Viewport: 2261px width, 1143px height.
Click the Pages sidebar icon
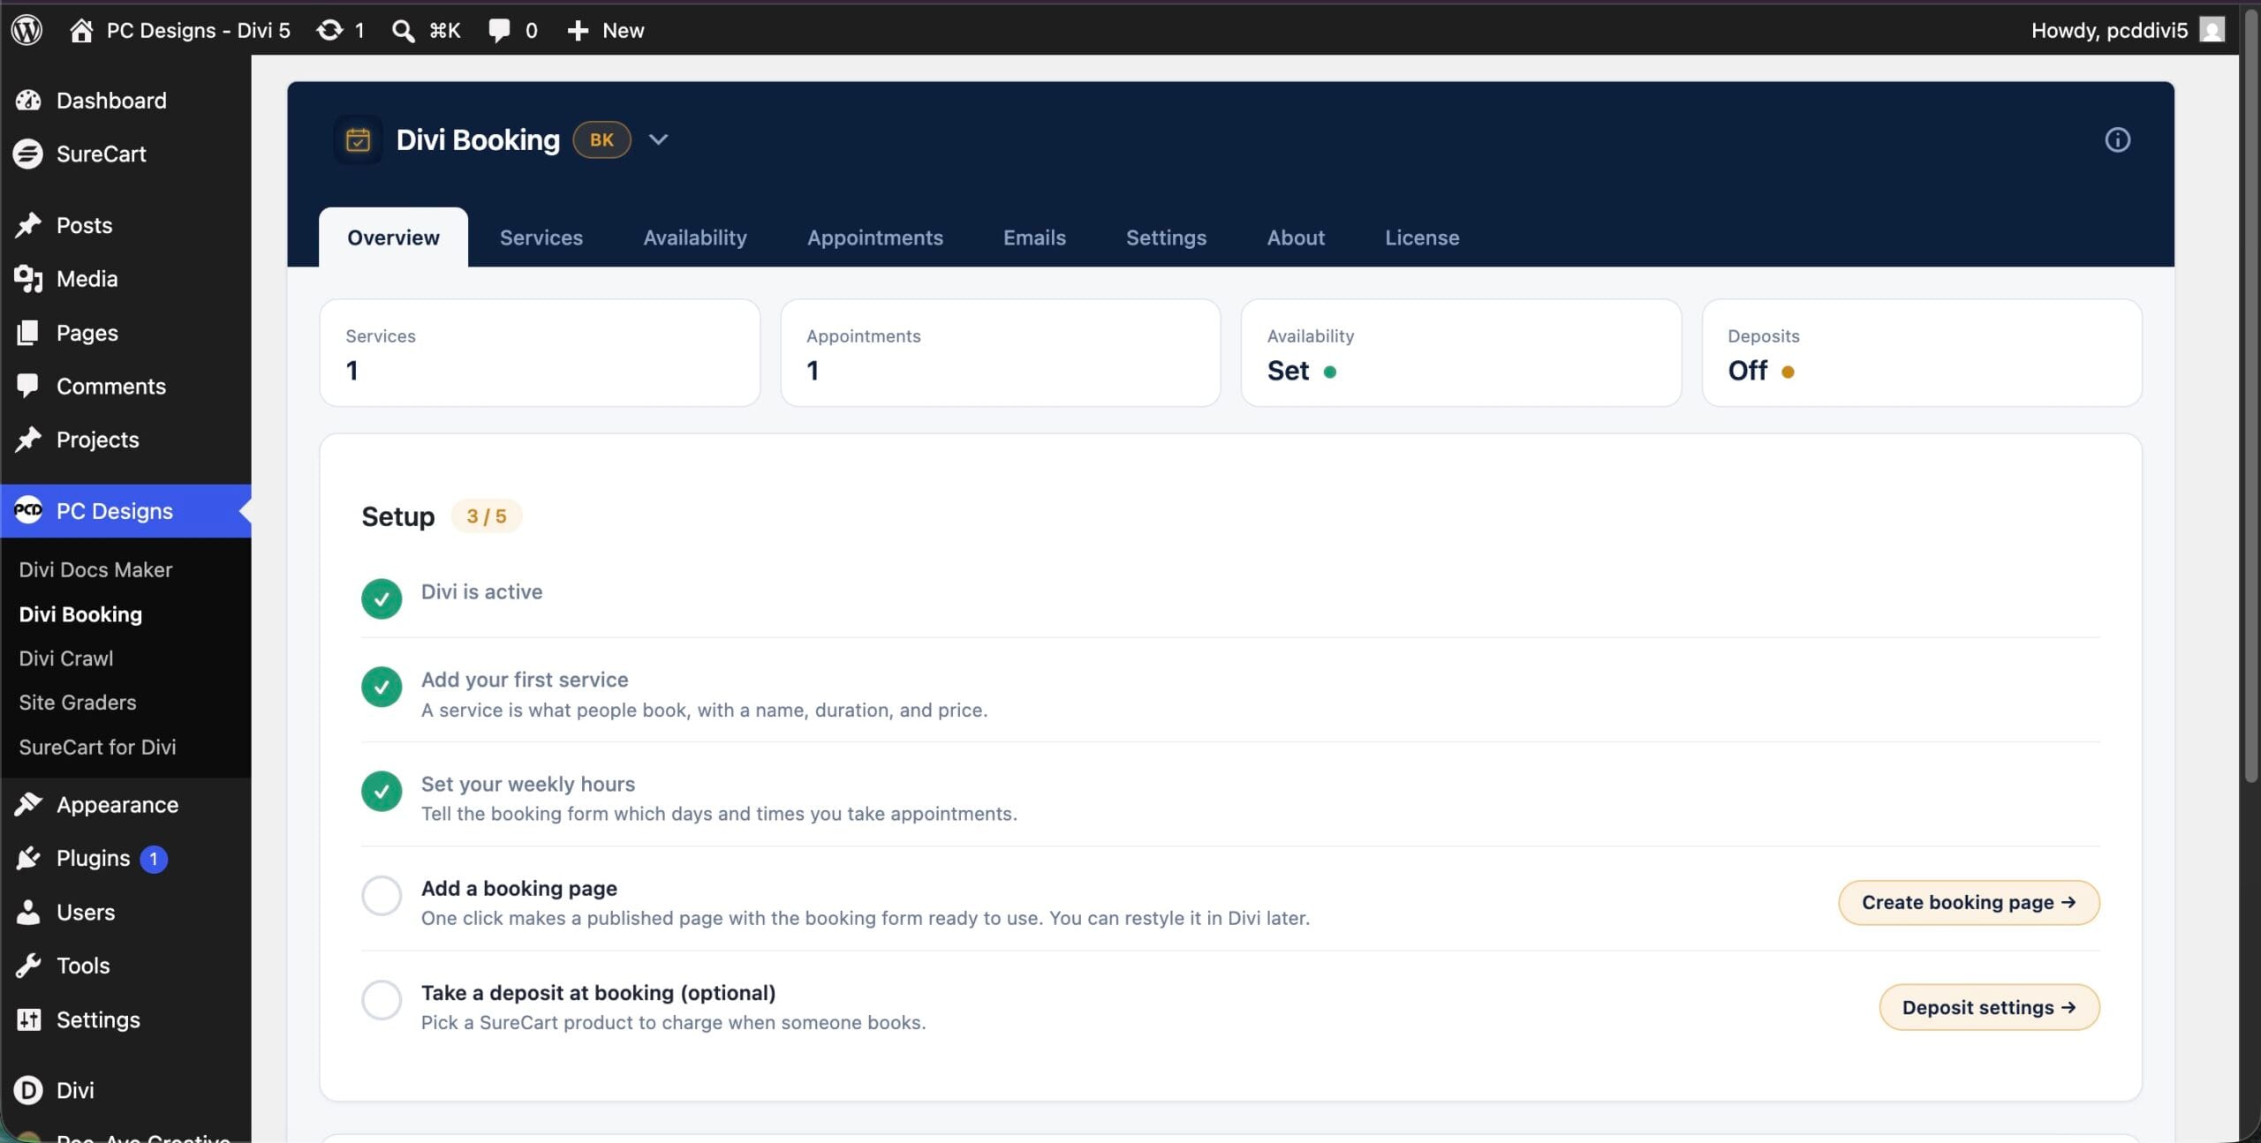(28, 333)
